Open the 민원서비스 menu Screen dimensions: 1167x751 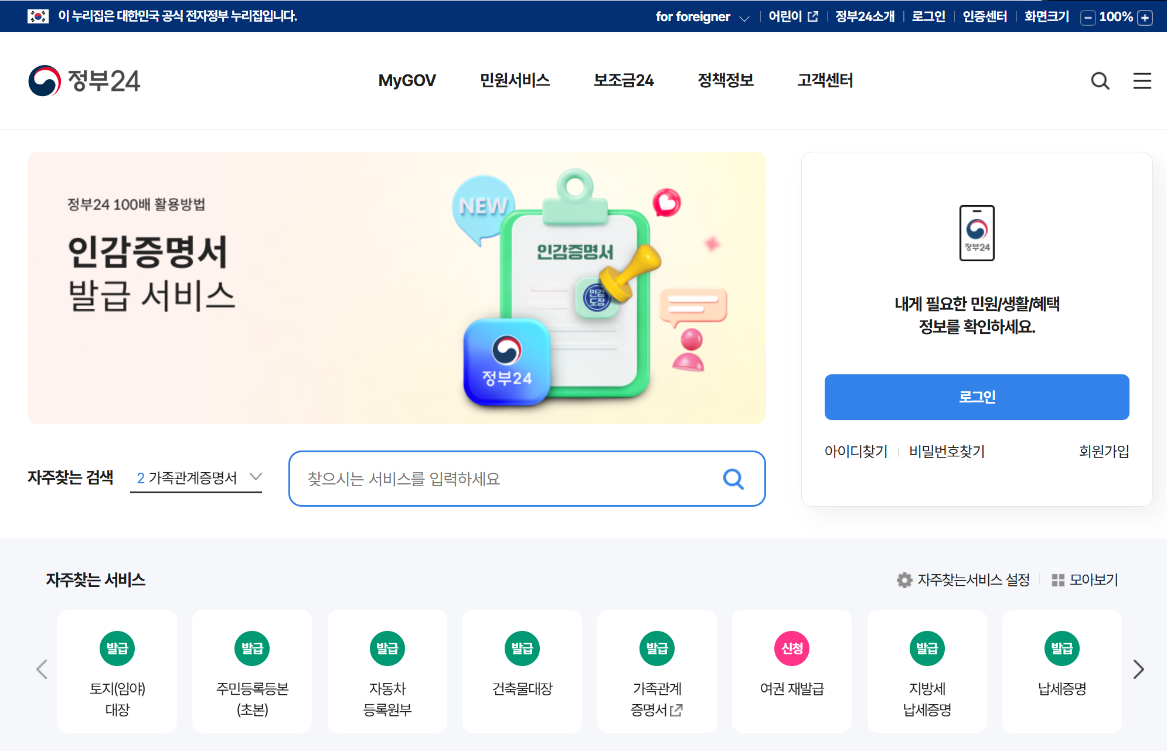pos(515,80)
